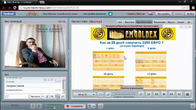Click the STOP icon in bottom bar
This screenshot has height=110, width=196.
(x=90, y=106)
